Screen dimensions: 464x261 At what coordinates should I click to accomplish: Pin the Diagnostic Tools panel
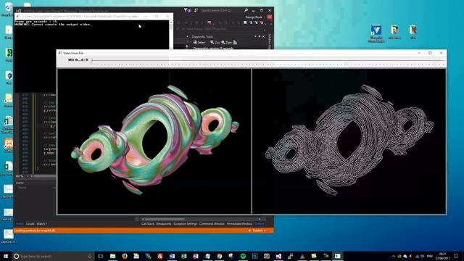[260, 37]
